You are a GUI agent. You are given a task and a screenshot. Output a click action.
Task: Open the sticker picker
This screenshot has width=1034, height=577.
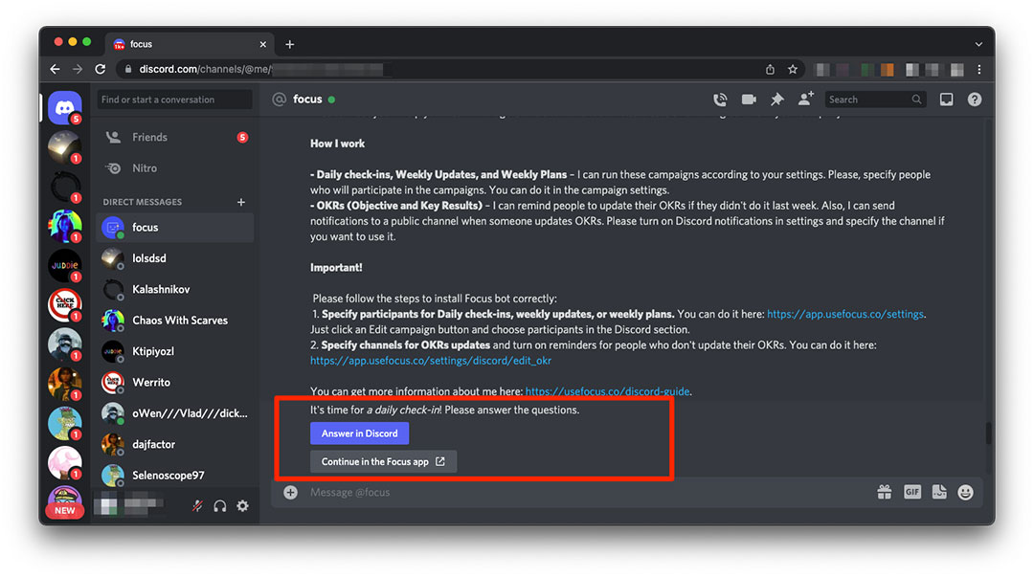point(939,492)
